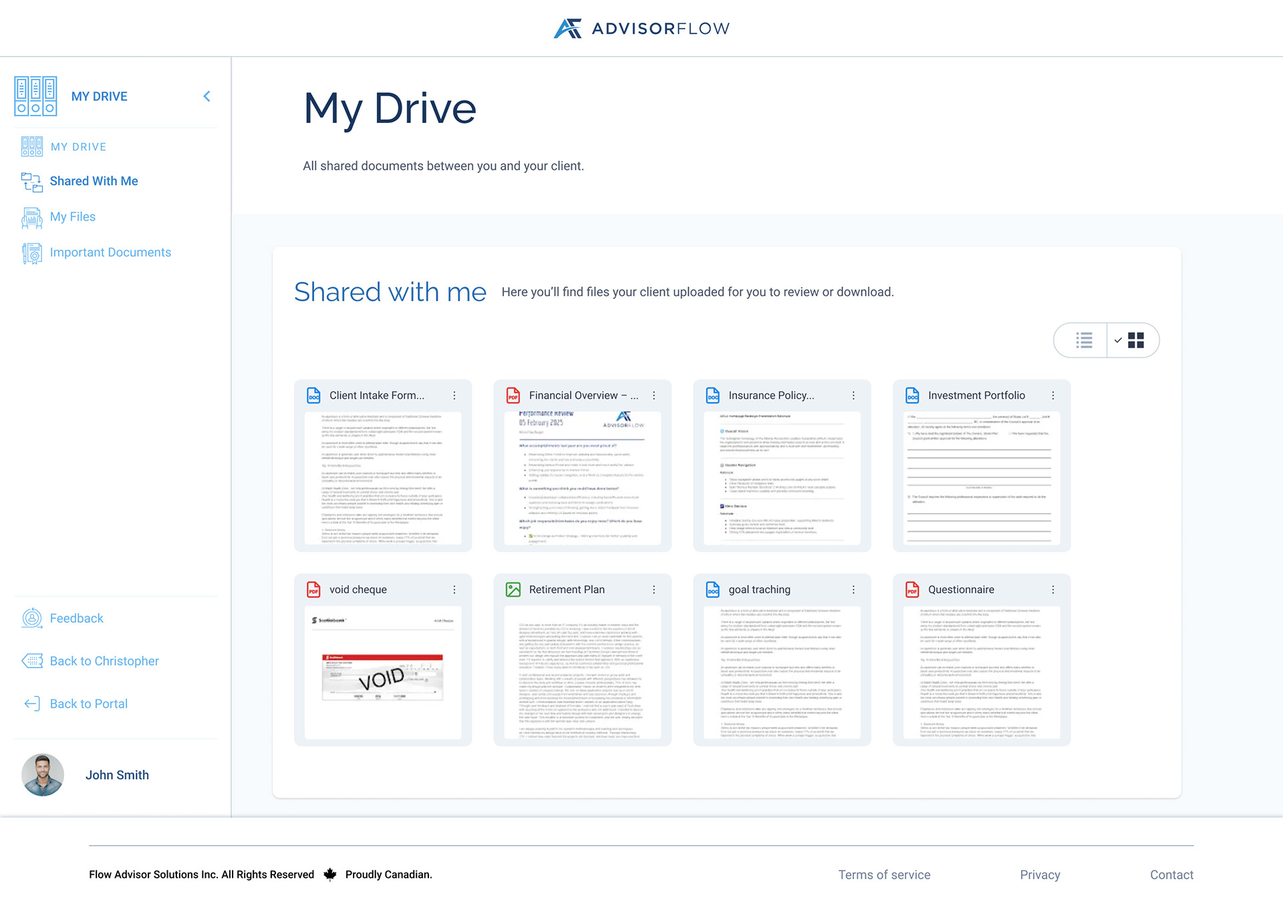Open My Files from the sidebar icon
Screen dimensions: 1283x912
pos(31,217)
